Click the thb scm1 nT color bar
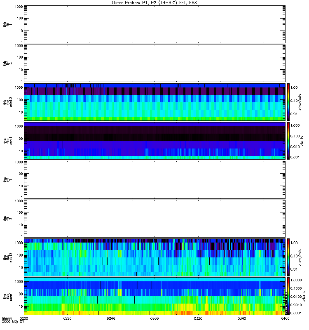The image size is (309, 330). click(x=289, y=141)
